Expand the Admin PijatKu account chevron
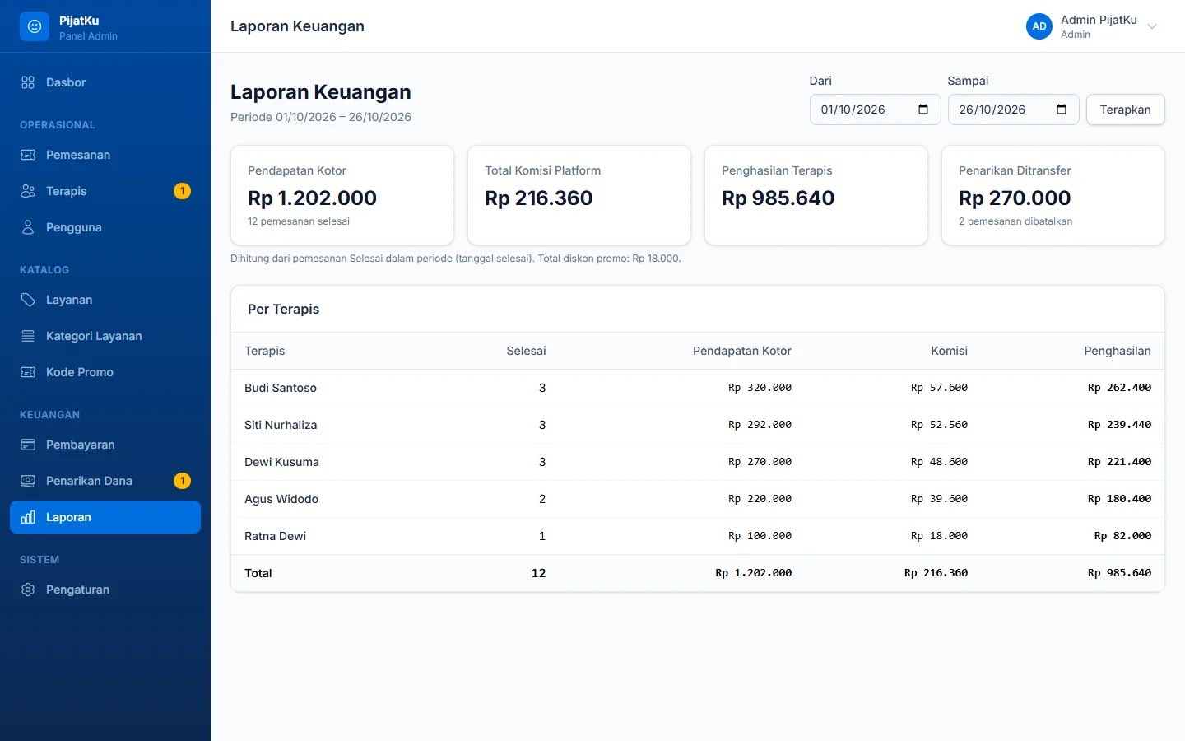The image size is (1185, 741). [1152, 26]
